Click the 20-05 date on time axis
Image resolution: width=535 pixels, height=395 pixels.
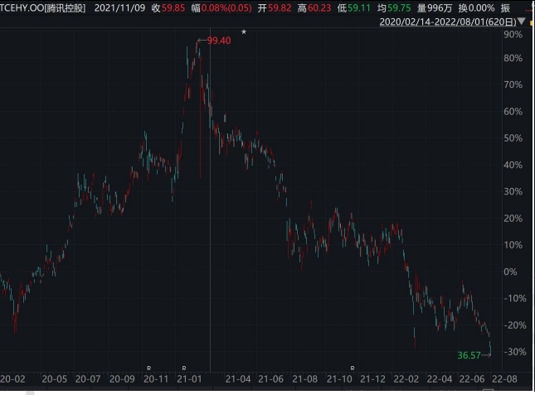54,379
